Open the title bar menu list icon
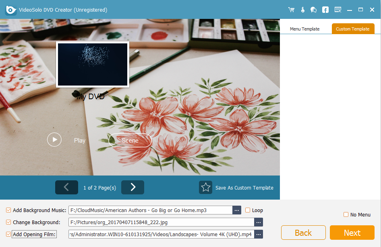 coord(338,10)
